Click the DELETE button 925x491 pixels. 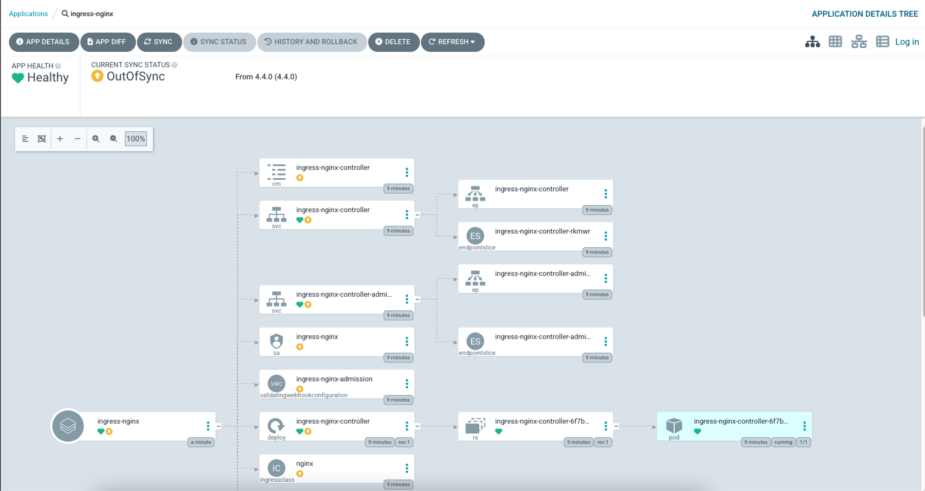[x=393, y=42]
